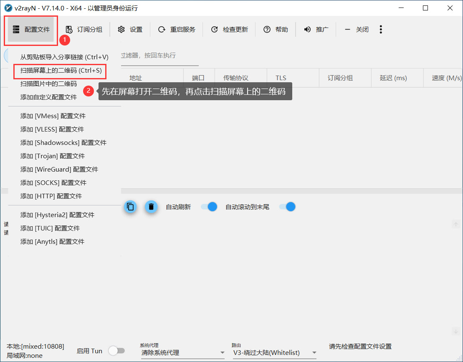Click the 延迟 (ms) column header
Screen dimensions: 463x362
pyautogui.click(x=393, y=78)
